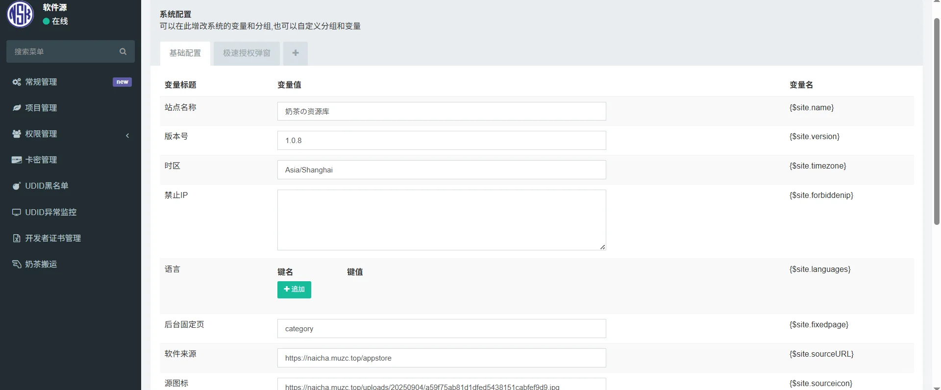Click the {$site.name} variable text

click(812, 107)
